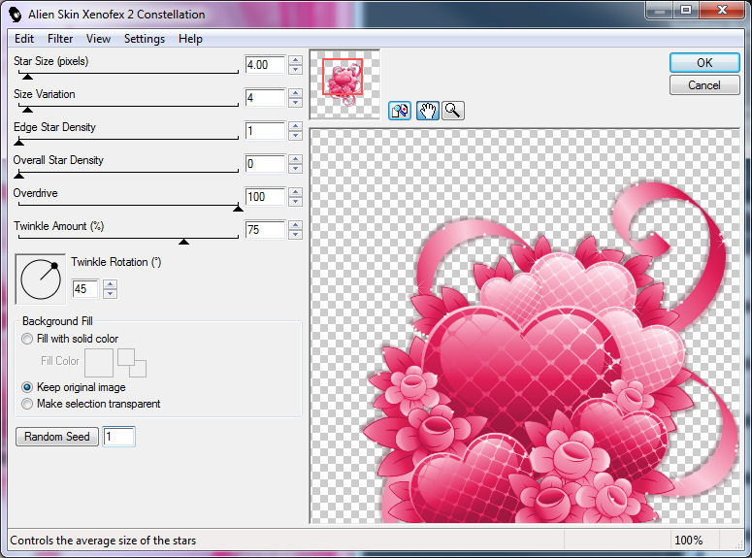
Task: Click the Edge Star Density value field
Action: (265, 131)
